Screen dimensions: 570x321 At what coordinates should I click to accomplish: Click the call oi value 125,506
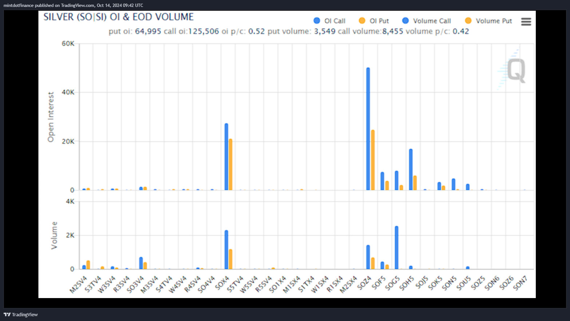pyautogui.click(x=203, y=31)
